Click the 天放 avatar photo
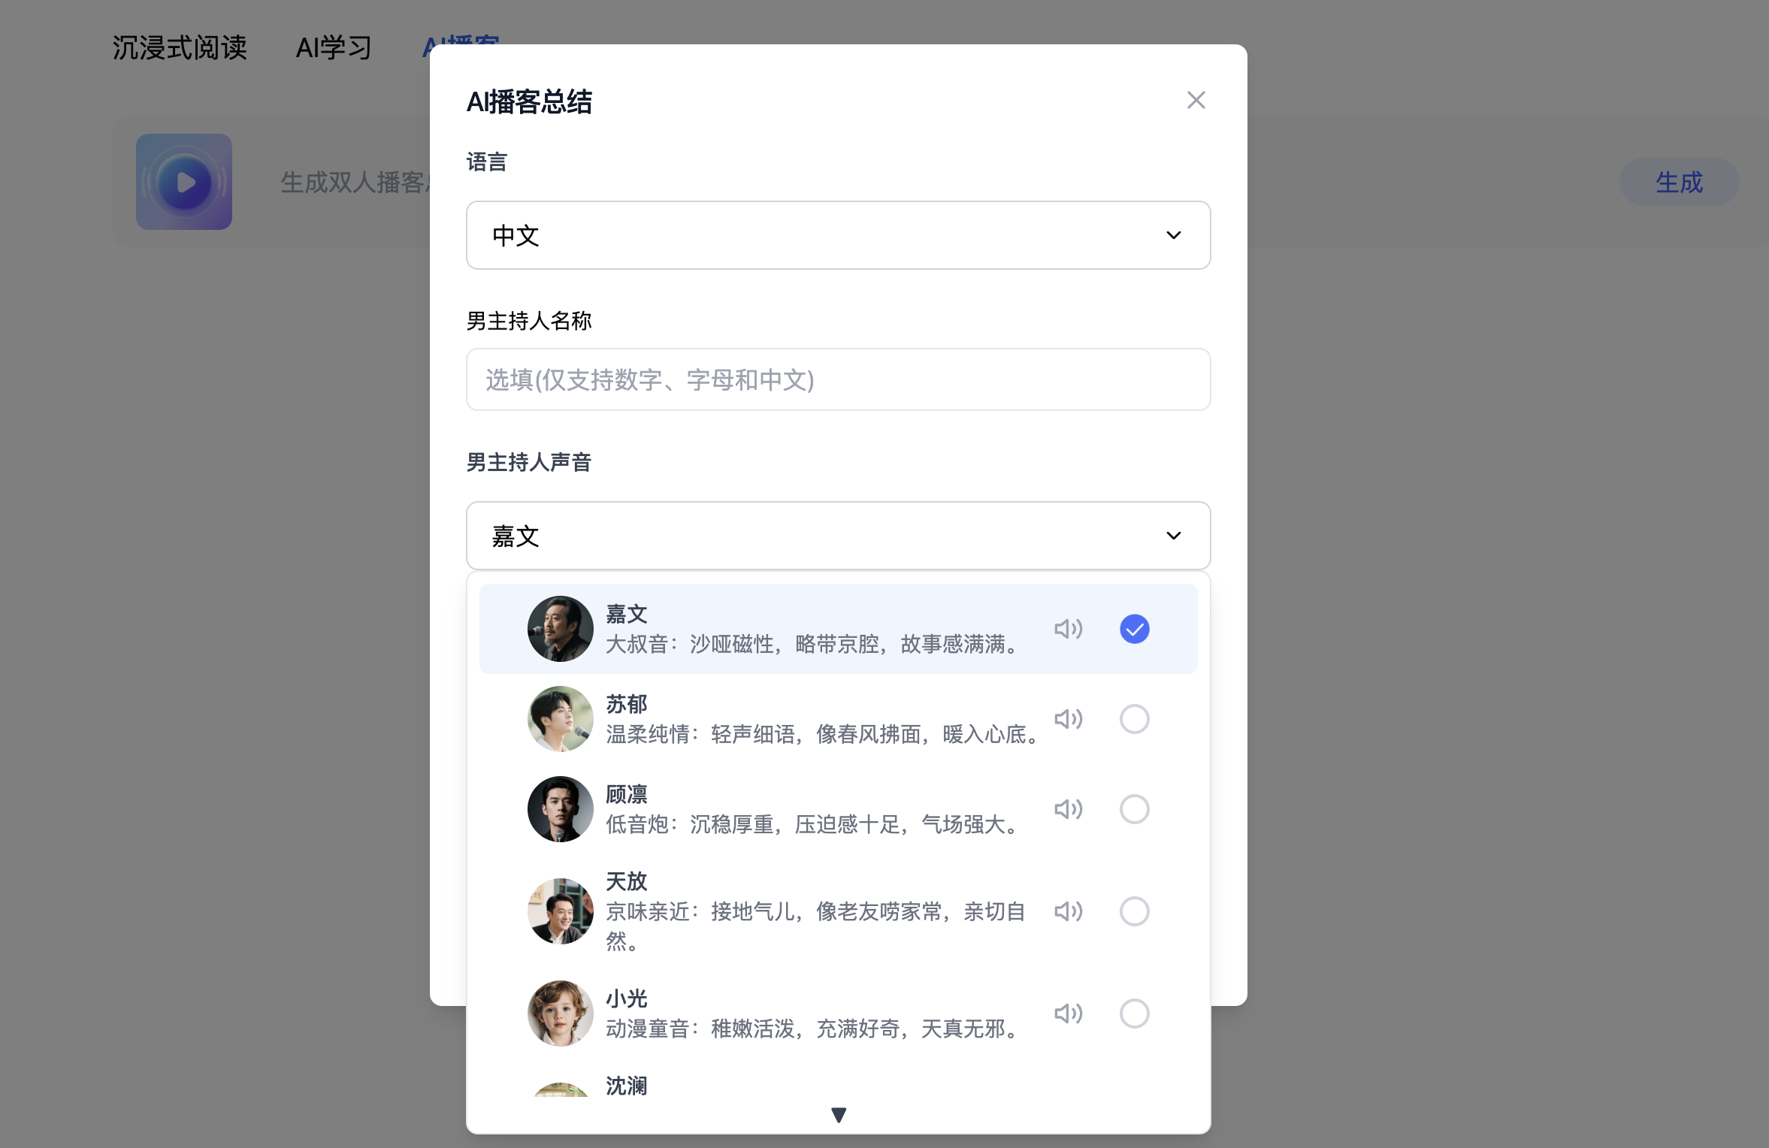The height and width of the screenshot is (1148, 1769). click(x=560, y=911)
